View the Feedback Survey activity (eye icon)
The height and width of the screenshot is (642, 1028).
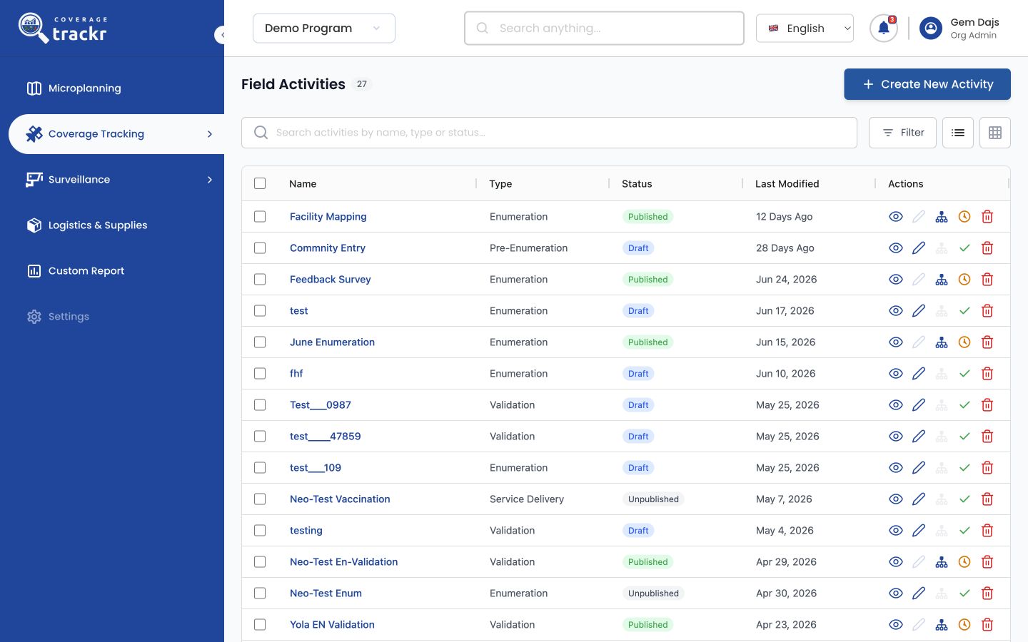click(896, 280)
